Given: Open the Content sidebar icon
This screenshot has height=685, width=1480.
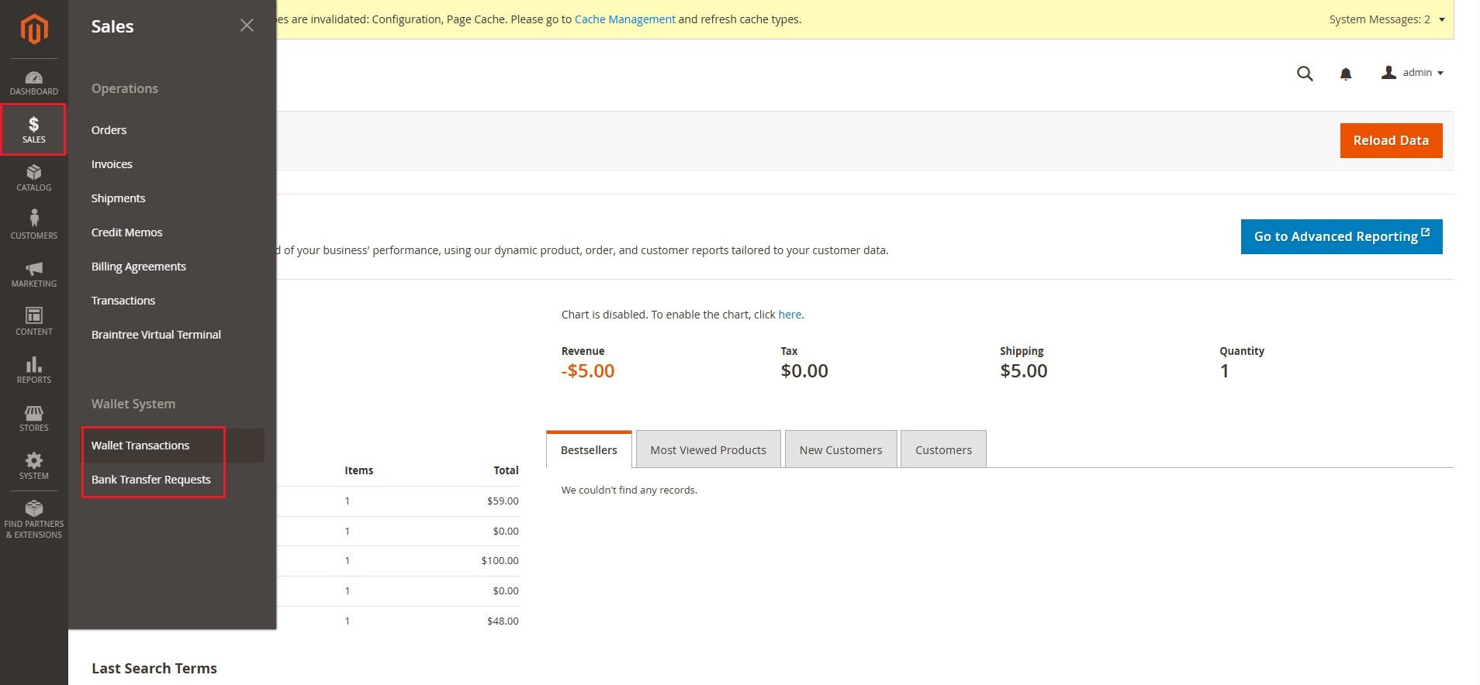Looking at the screenshot, I should pyautogui.click(x=33, y=321).
